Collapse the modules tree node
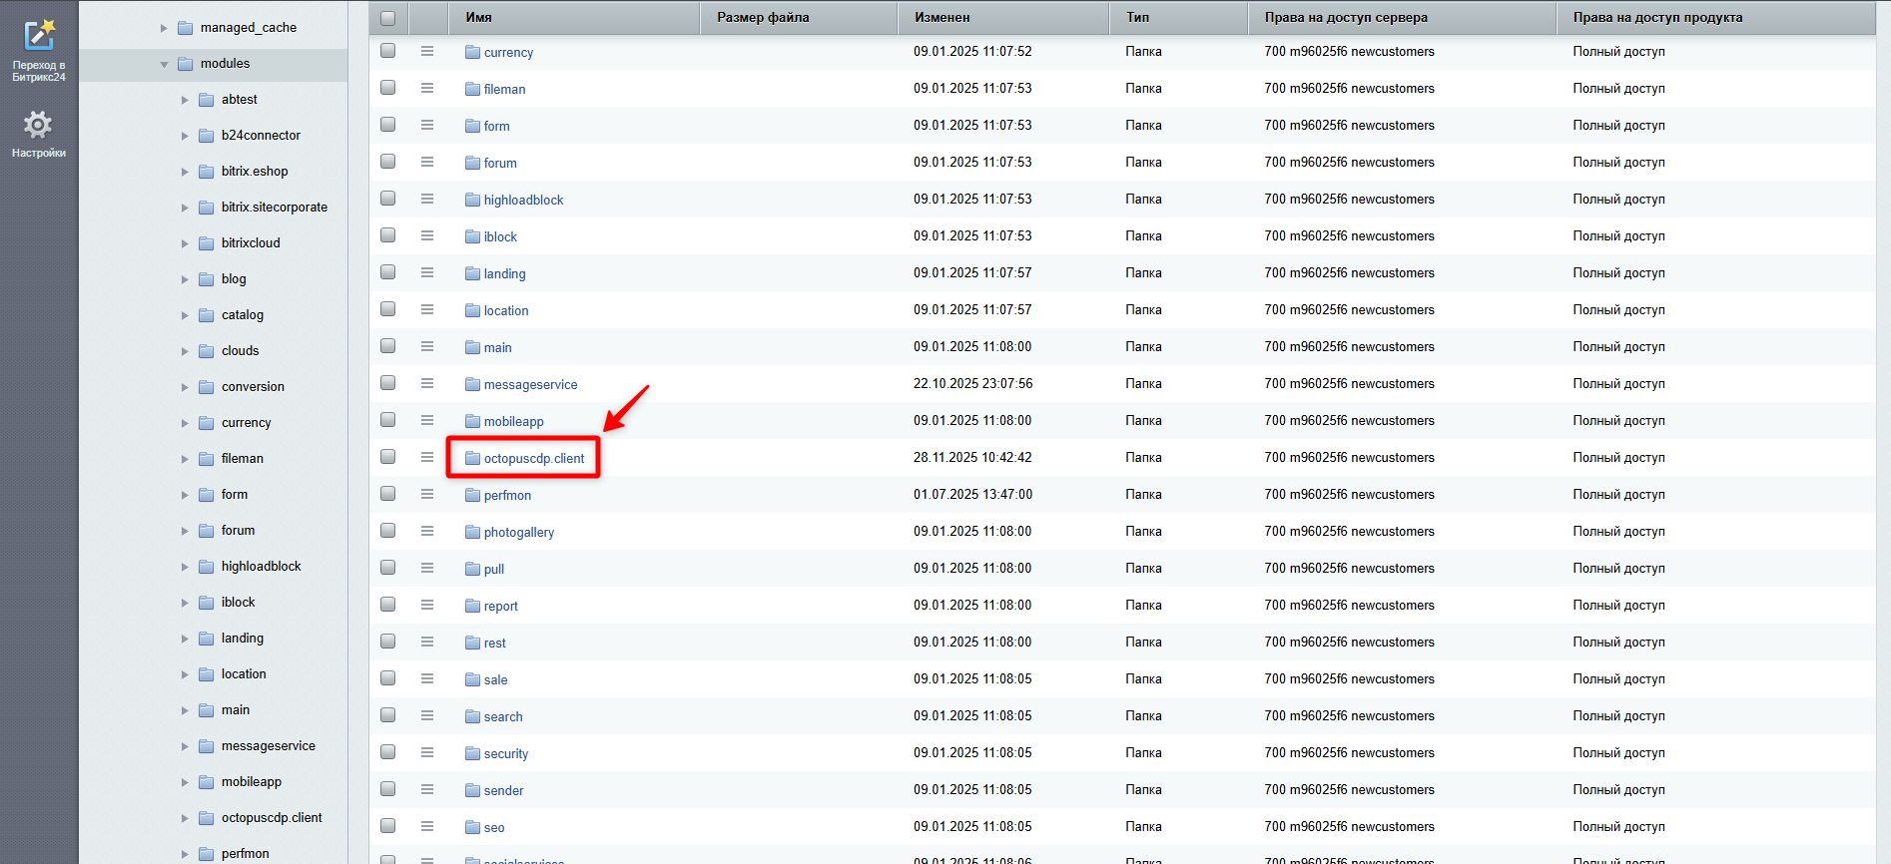 pos(164,64)
